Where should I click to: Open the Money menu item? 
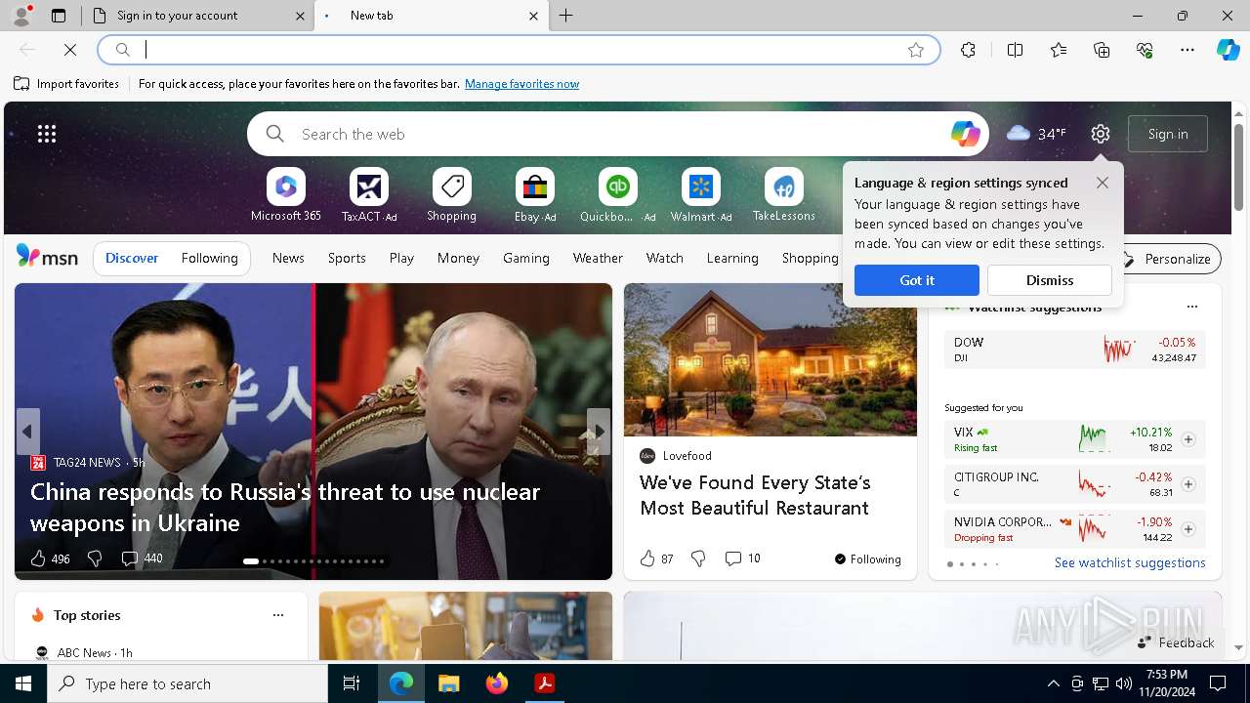tap(458, 258)
